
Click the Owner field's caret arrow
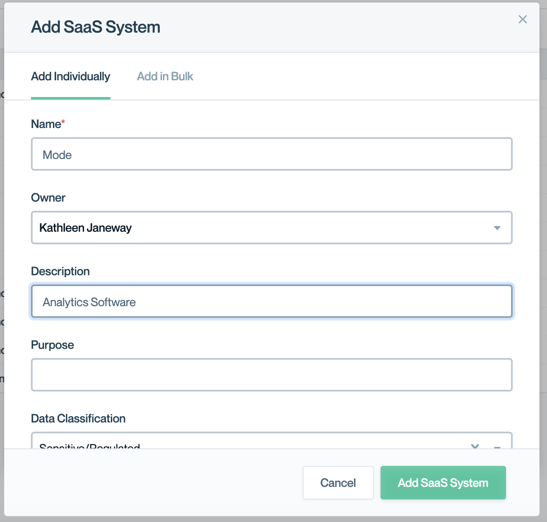point(497,228)
